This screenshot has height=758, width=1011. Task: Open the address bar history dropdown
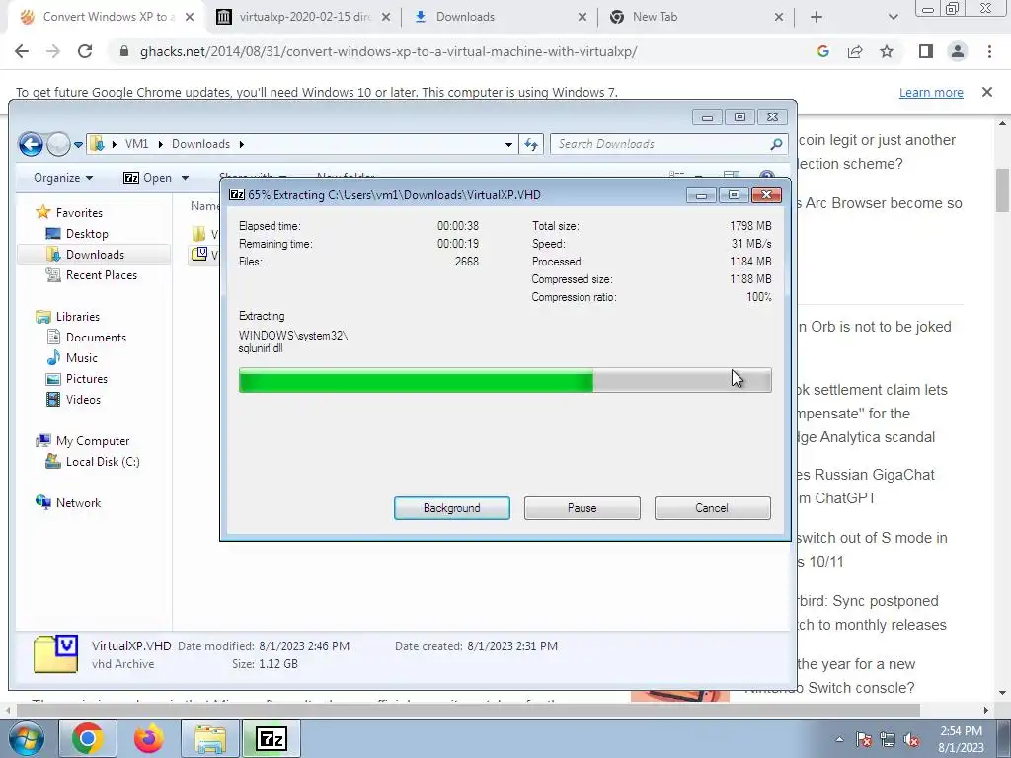508,144
